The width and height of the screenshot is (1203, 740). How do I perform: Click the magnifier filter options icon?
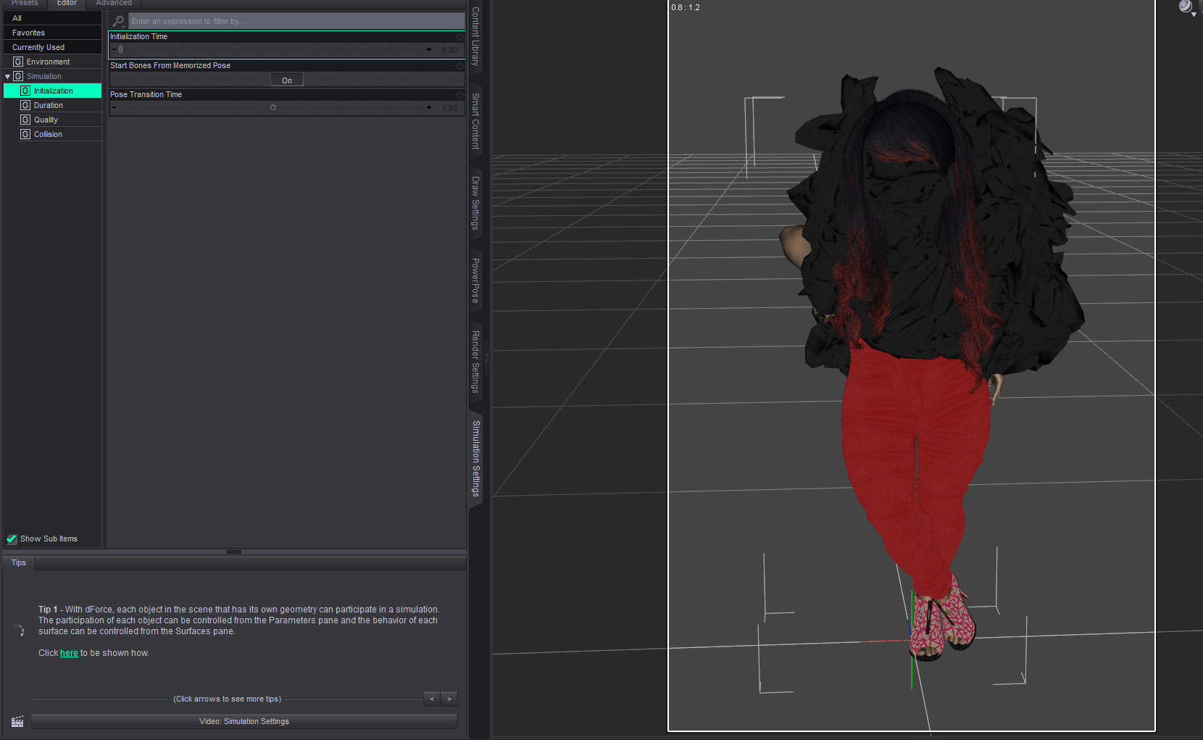point(119,21)
